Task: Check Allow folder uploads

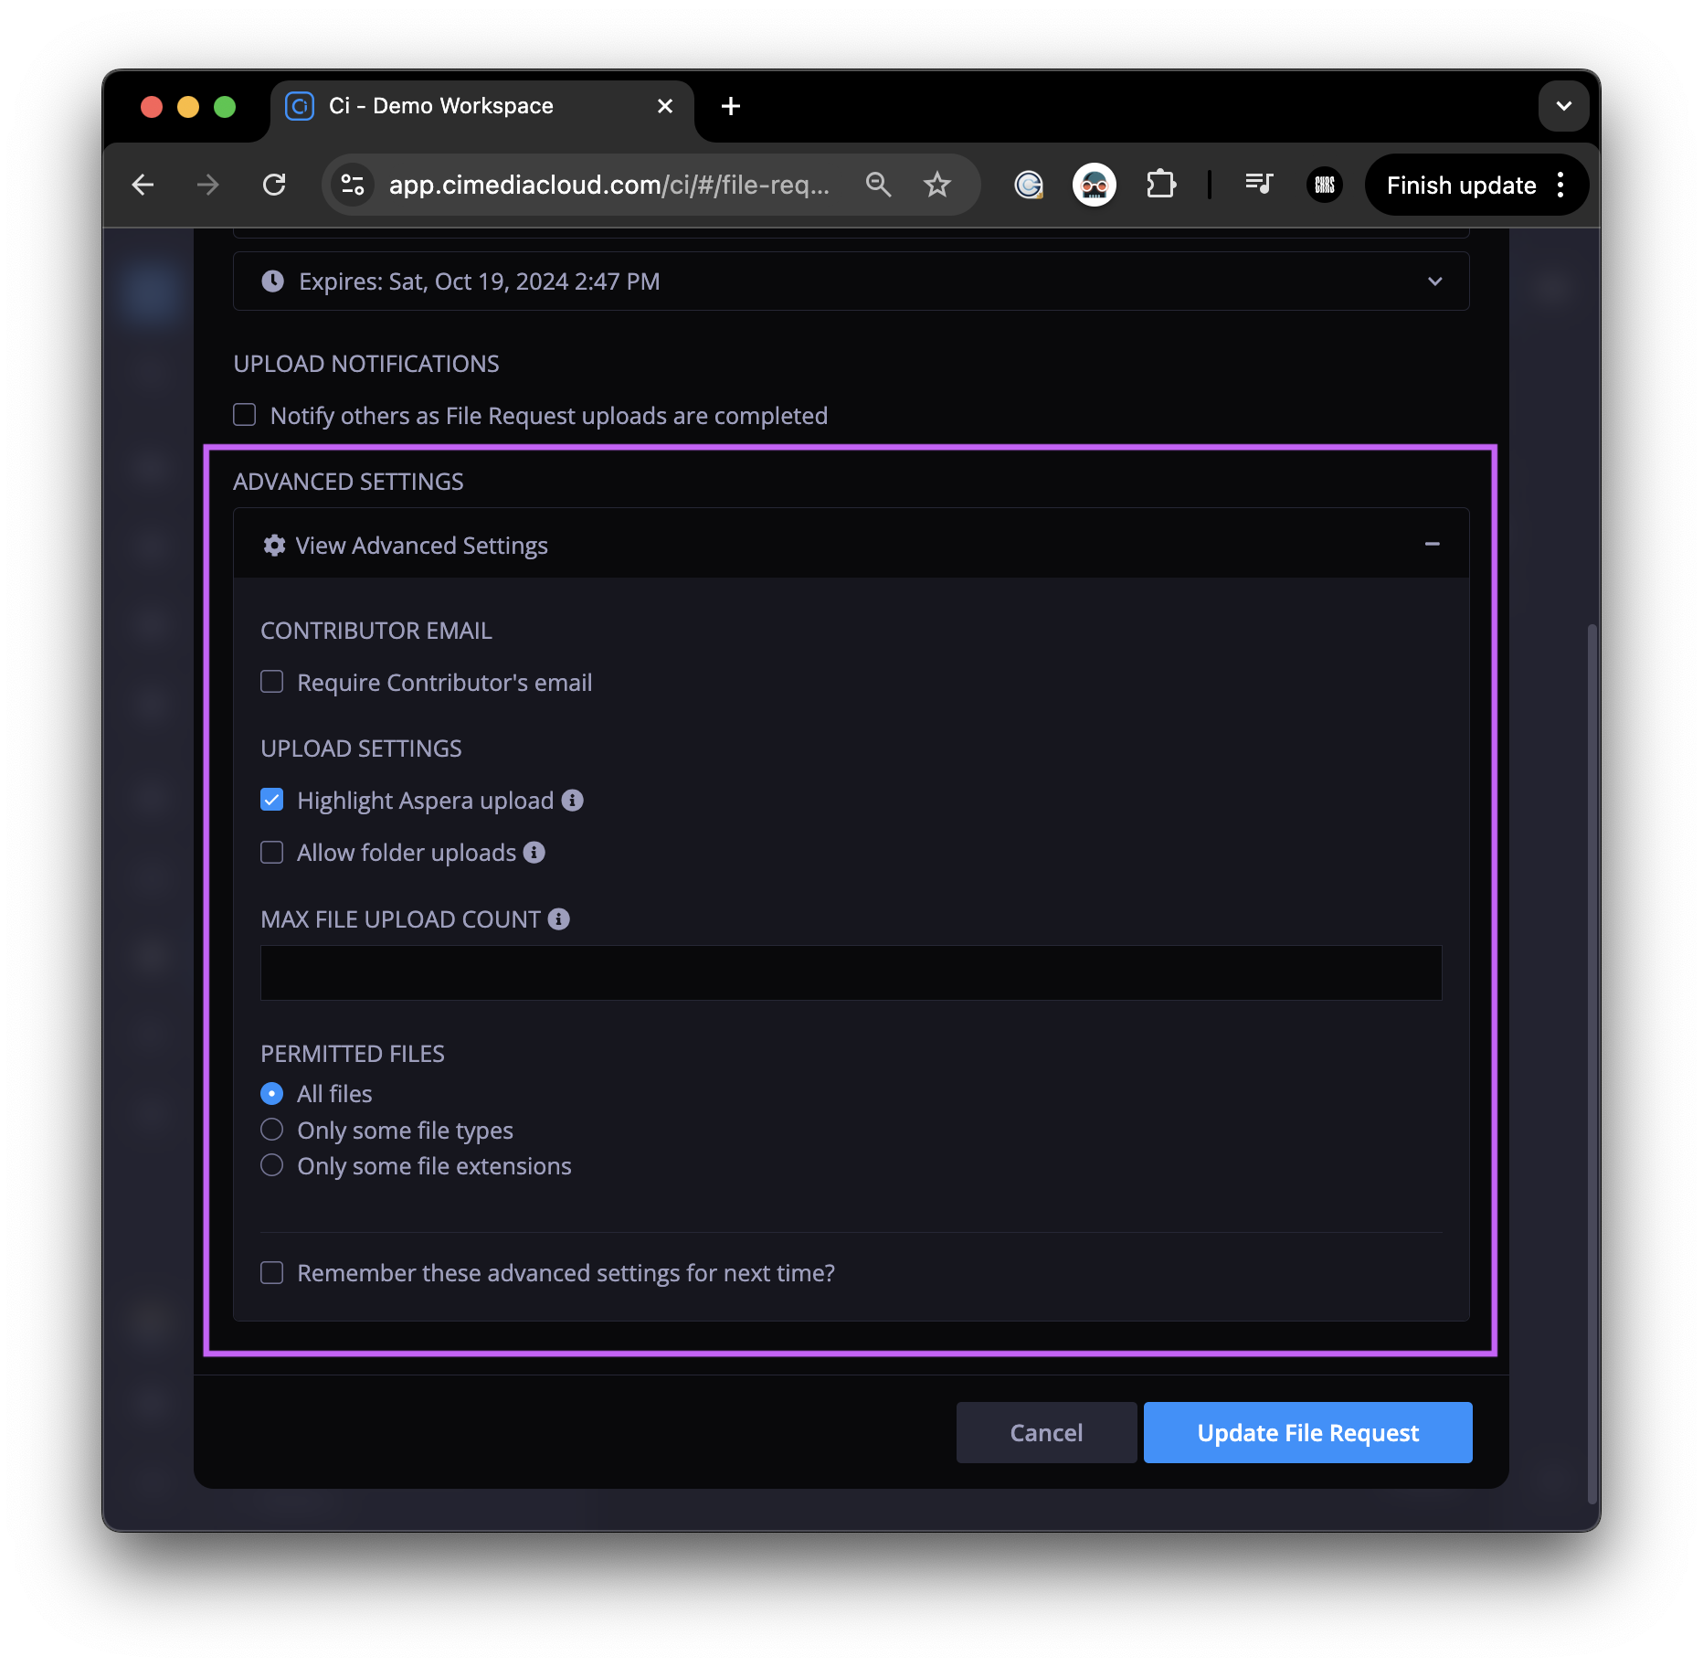Action: coord(271,852)
